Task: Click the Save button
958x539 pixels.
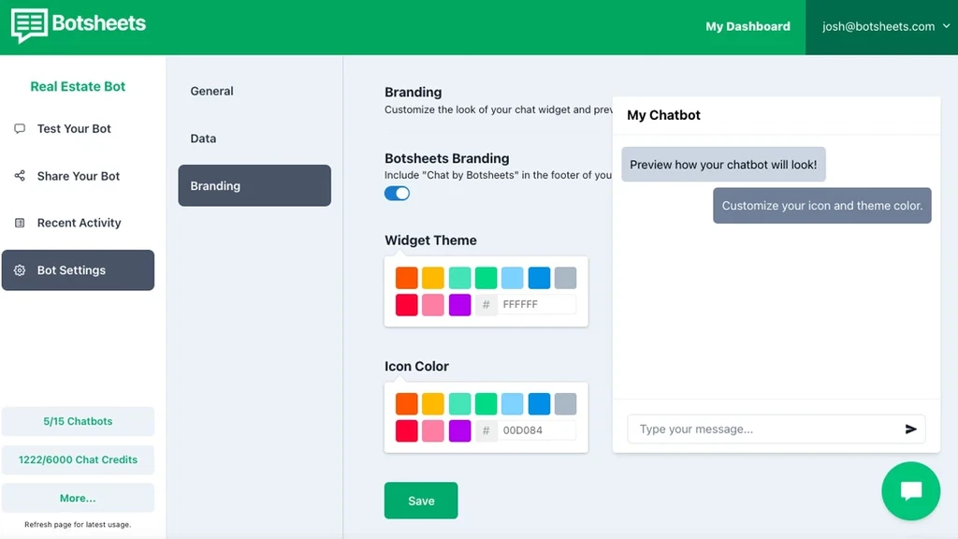Action: pyautogui.click(x=421, y=501)
